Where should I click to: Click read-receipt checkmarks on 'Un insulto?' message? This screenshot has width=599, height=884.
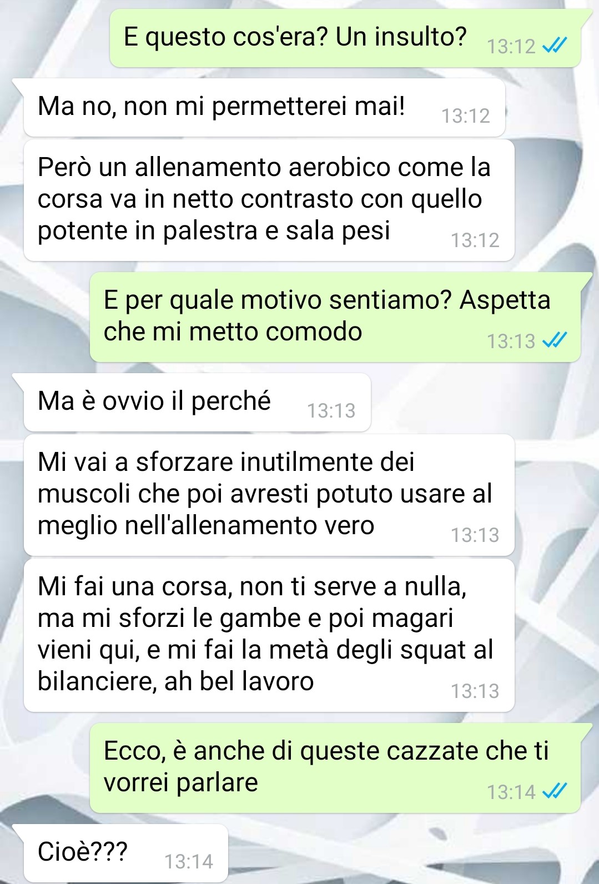[555, 46]
